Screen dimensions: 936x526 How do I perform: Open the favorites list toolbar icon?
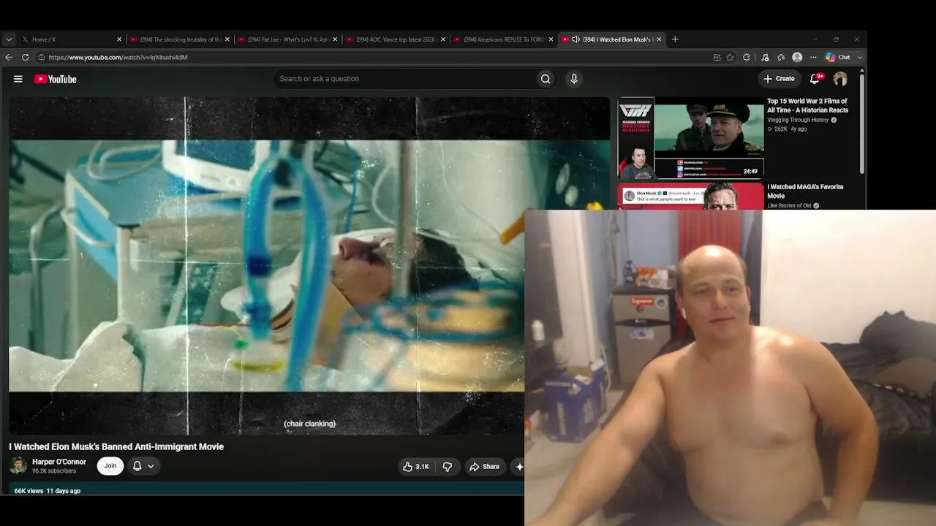coord(781,57)
